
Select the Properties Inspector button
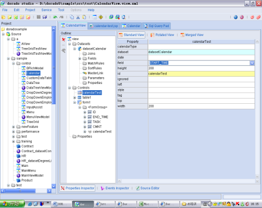pos(78,188)
